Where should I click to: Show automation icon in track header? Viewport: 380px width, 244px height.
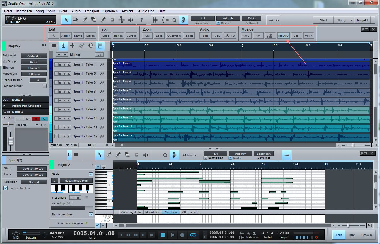[x=82, y=46]
